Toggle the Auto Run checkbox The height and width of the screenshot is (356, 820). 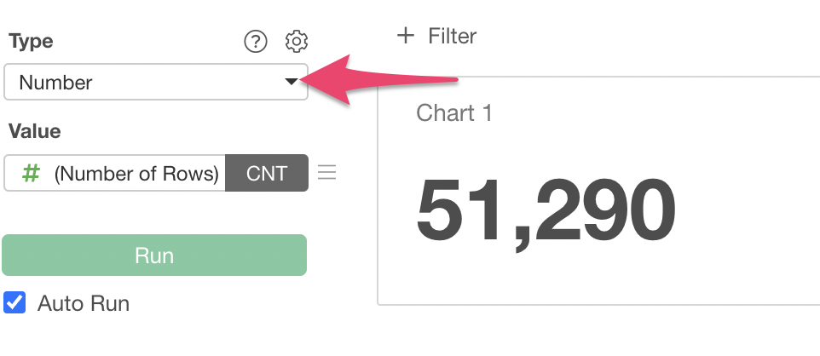(14, 303)
